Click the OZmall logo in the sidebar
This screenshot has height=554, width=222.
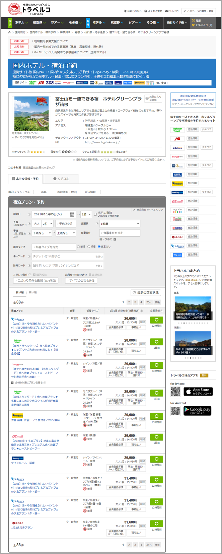click(177, 201)
